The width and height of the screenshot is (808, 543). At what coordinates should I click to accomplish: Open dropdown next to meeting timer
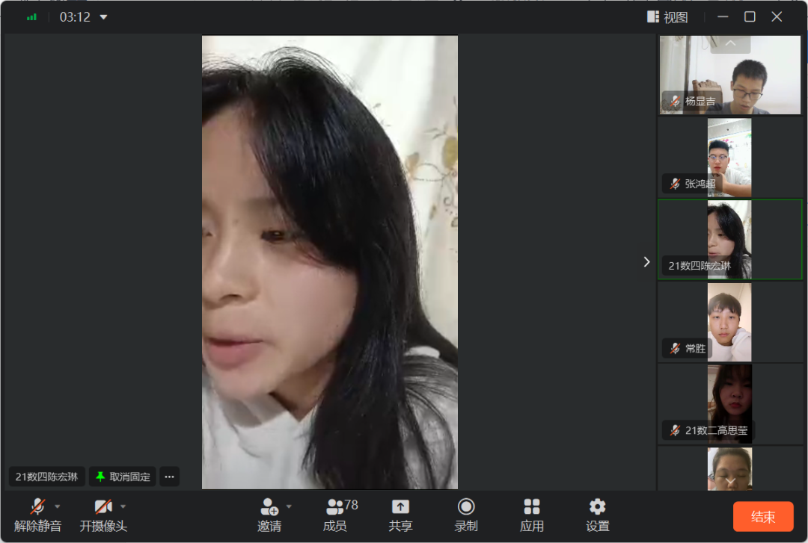coord(103,17)
